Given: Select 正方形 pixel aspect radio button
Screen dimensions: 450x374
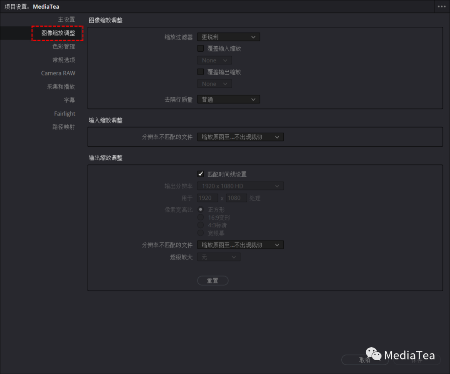Looking at the screenshot, I should (200, 209).
